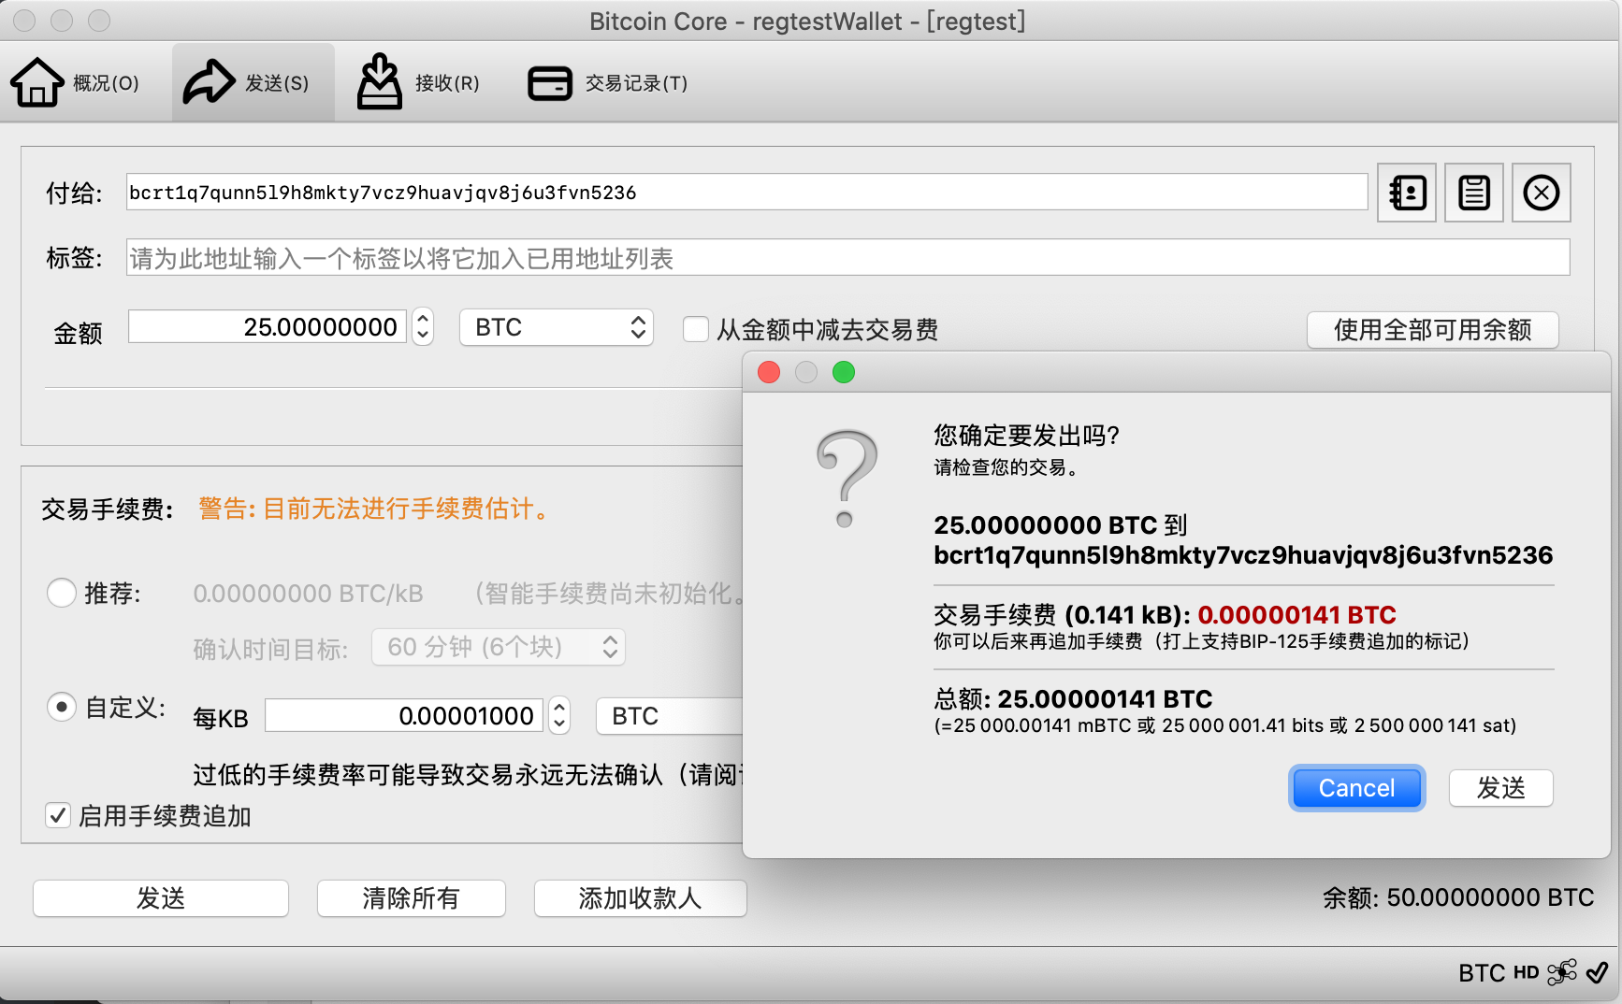
Task: Click the sync checkmark status icon
Action: 1597,972
